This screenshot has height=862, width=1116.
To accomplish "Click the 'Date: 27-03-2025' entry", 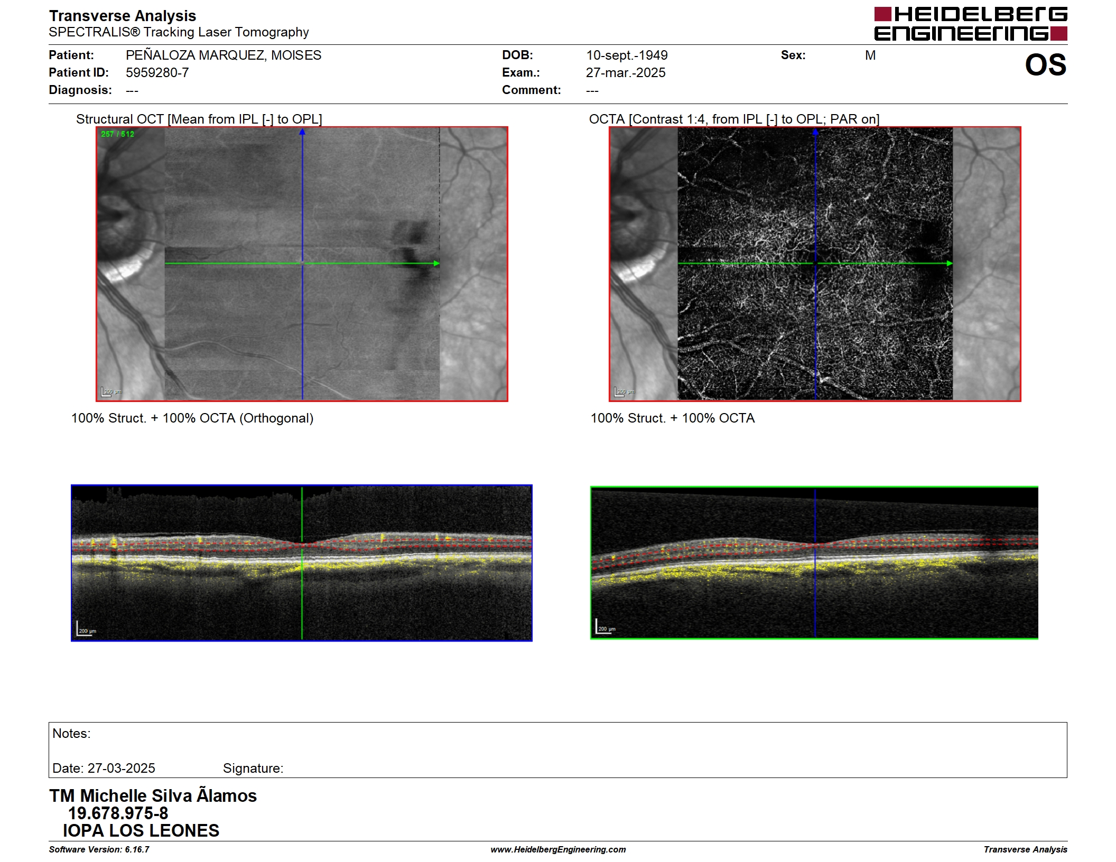I will pos(104,768).
